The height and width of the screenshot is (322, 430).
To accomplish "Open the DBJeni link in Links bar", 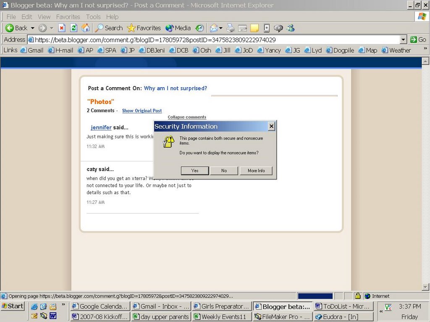I will coord(152,50).
